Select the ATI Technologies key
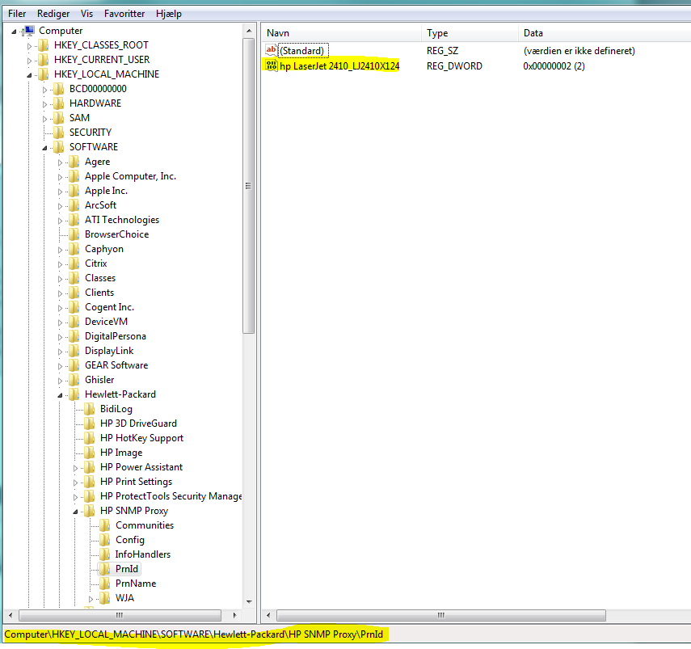The image size is (691, 649). (x=122, y=220)
